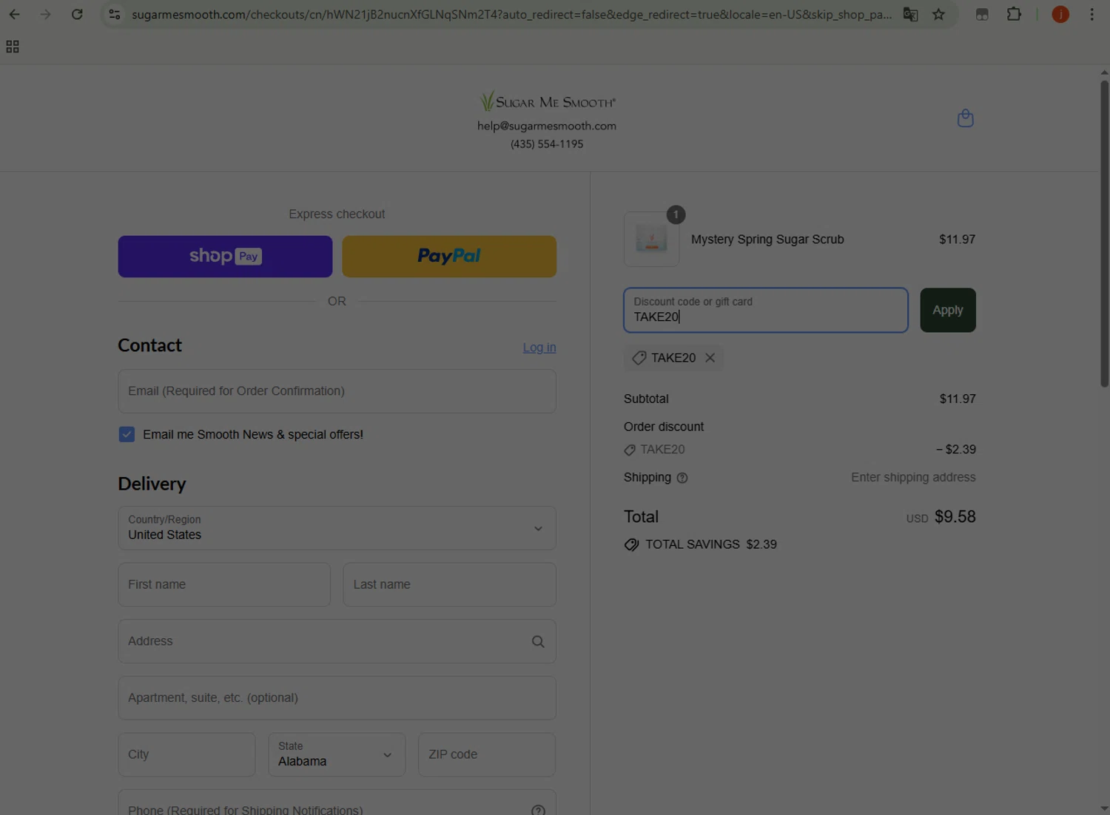Click the tab search icon beside extensions
Viewport: 1110px width, 815px height.
982,14
